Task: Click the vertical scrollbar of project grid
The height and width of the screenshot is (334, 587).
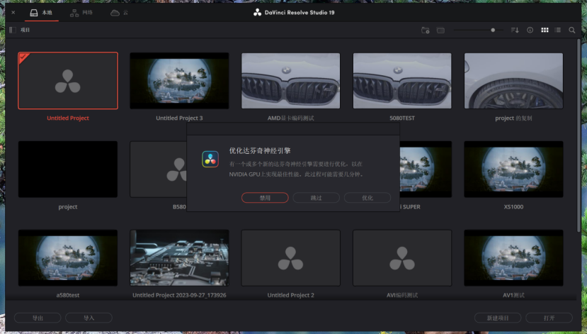Action: click(579, 135)
